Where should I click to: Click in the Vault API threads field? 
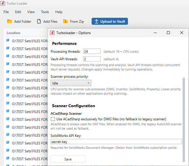pyautogui.click(x=92, y=59)
